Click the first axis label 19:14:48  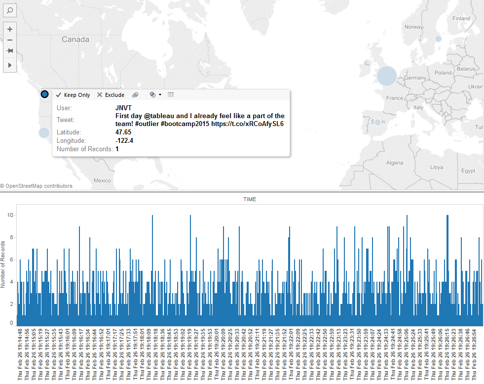coord(20,354)
